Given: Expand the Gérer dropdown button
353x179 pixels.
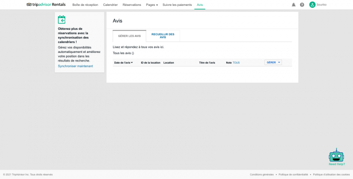Looking at the screenshot, I should (273, 62).
